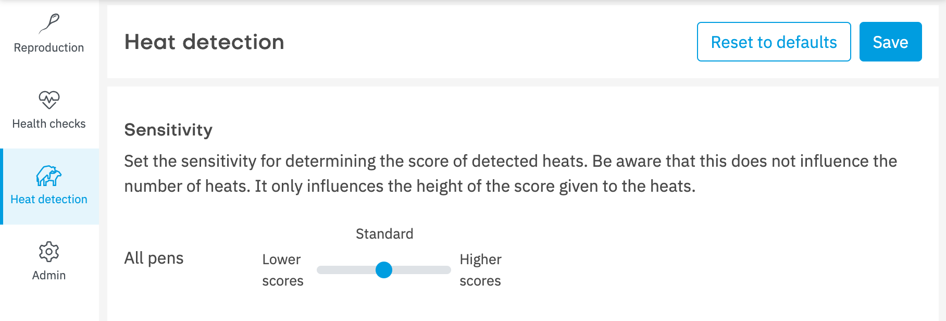The width and height of the screenshot is (946, 321).
Task: Click the Reset to defaults button
Action: click(774, 42)
